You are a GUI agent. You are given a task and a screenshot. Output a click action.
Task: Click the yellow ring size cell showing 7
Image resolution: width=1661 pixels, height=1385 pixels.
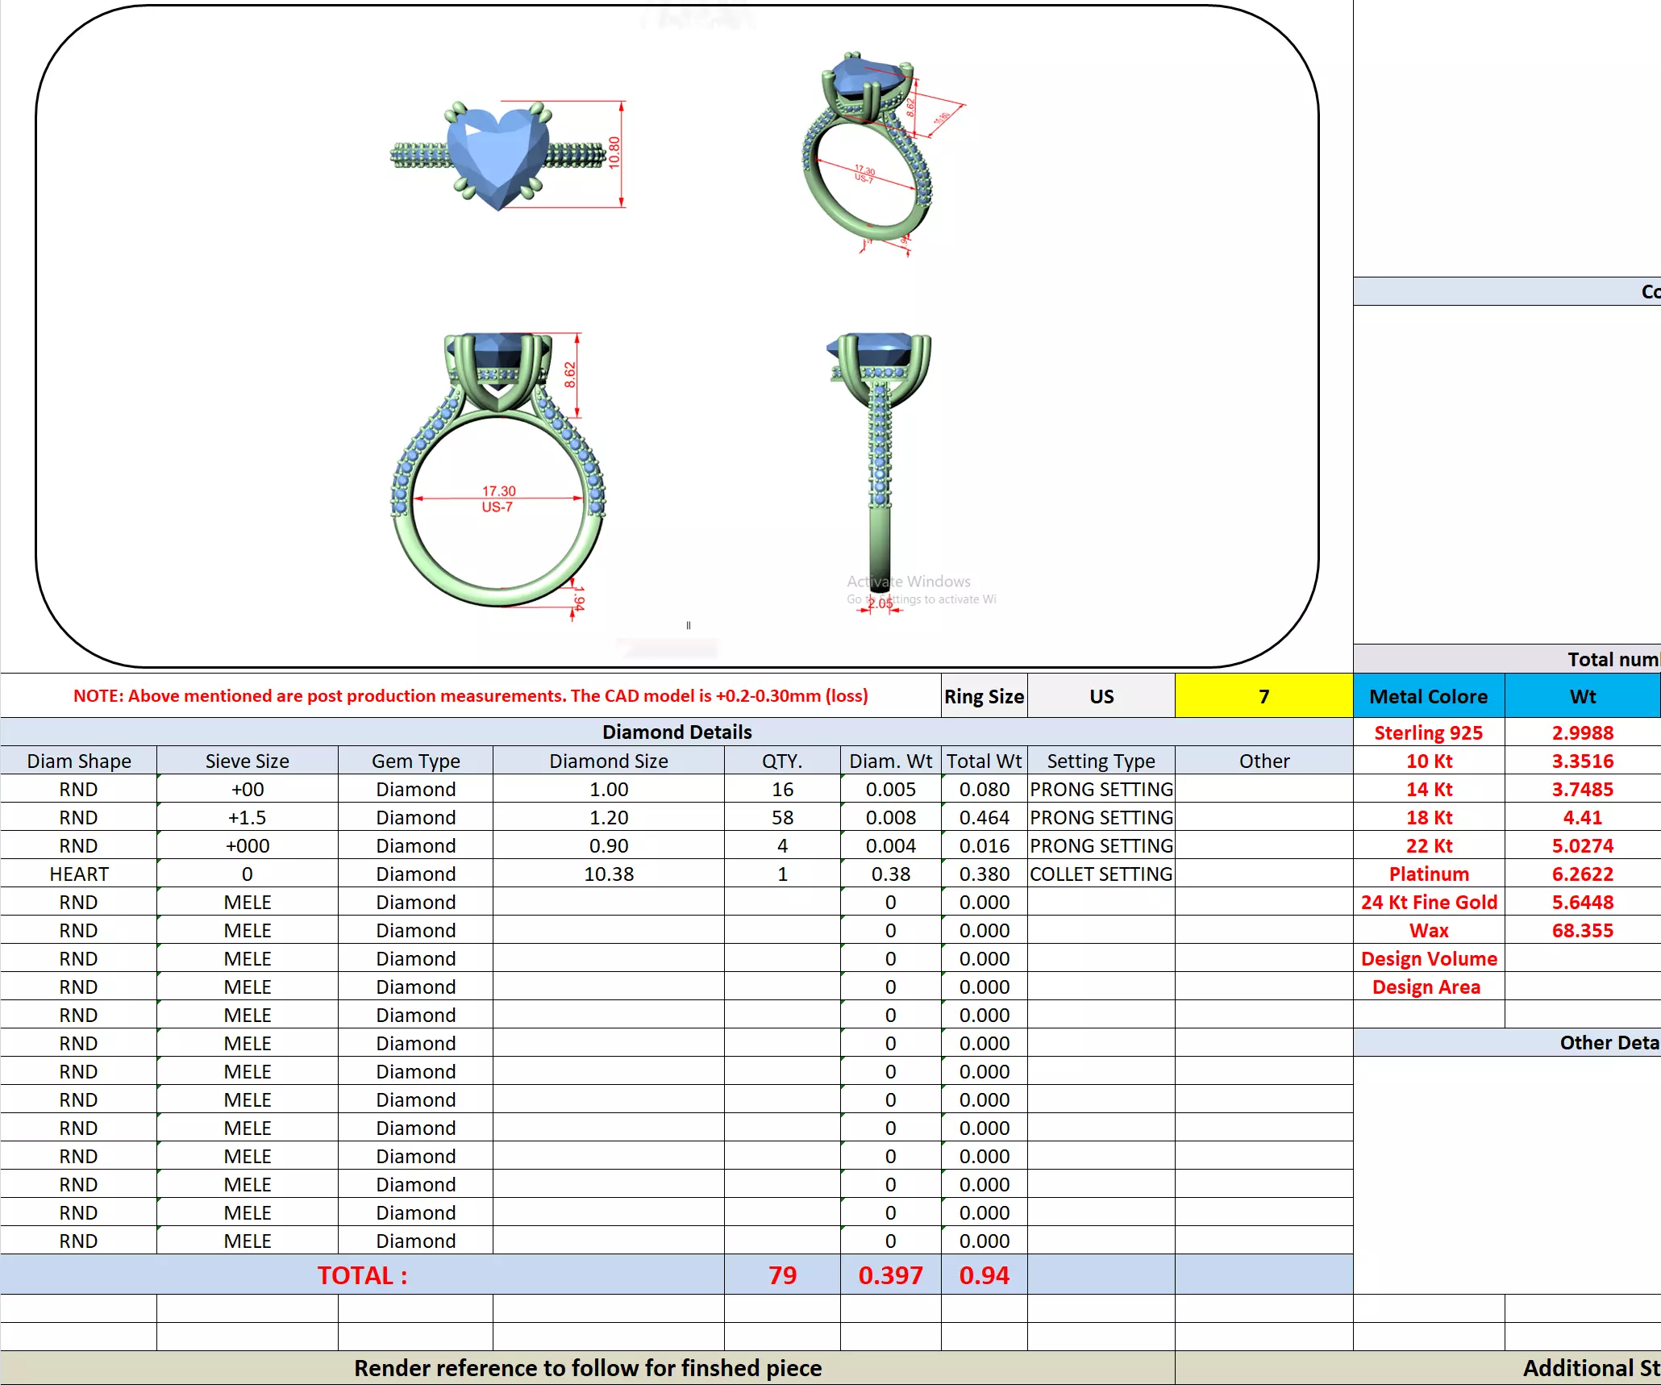point(1263,696)
